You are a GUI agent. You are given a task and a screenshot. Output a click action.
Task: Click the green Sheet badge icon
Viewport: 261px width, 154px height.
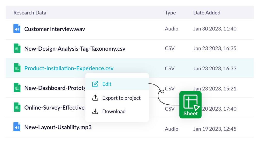[x=190, y=104]
